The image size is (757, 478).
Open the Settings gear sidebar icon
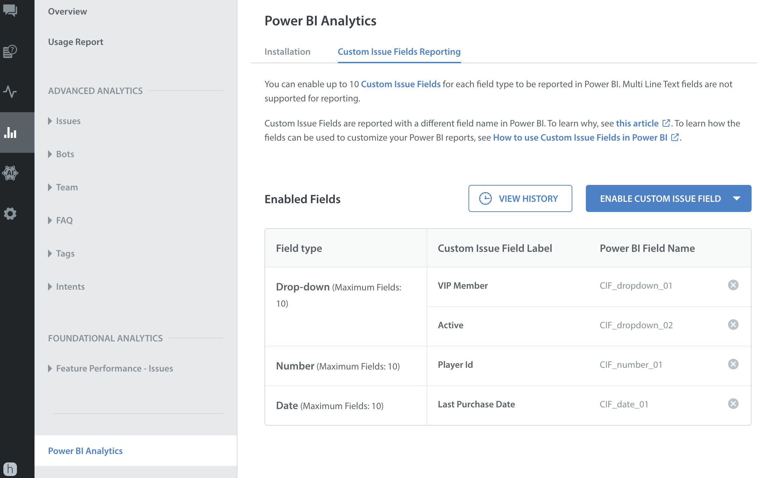(x=10, y=214)
